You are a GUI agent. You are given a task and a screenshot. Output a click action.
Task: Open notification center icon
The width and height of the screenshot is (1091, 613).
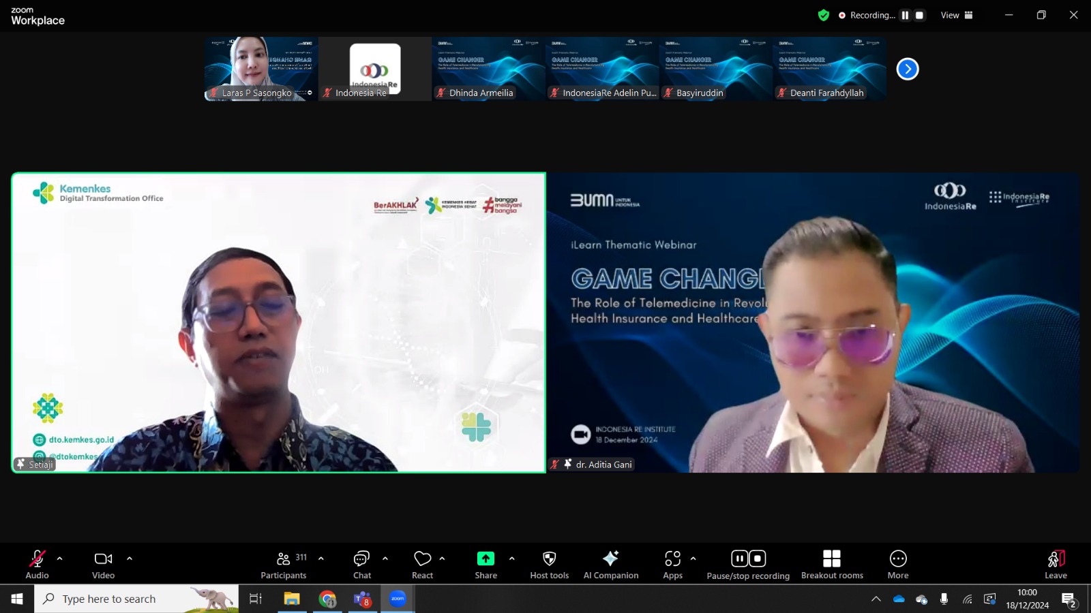click(x=1069, y=599)
